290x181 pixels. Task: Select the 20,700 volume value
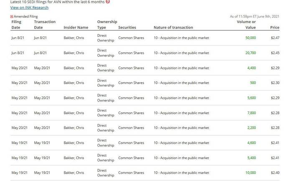[251, 53]
